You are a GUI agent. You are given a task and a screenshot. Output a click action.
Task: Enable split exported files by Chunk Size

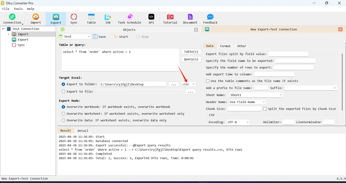[x=265, y=109]
